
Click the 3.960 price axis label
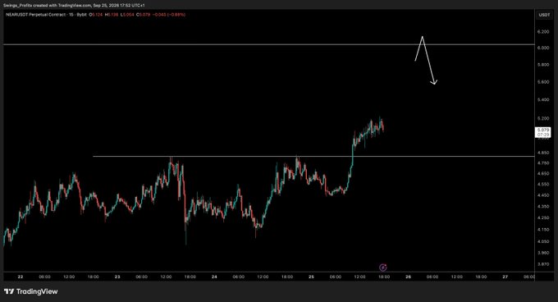(543, 253)
